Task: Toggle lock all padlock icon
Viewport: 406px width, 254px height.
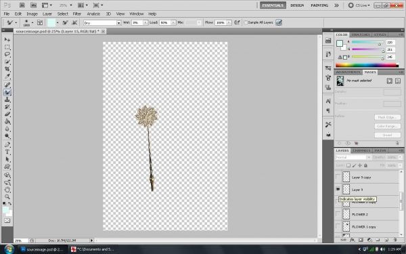Action: (365, 165)
